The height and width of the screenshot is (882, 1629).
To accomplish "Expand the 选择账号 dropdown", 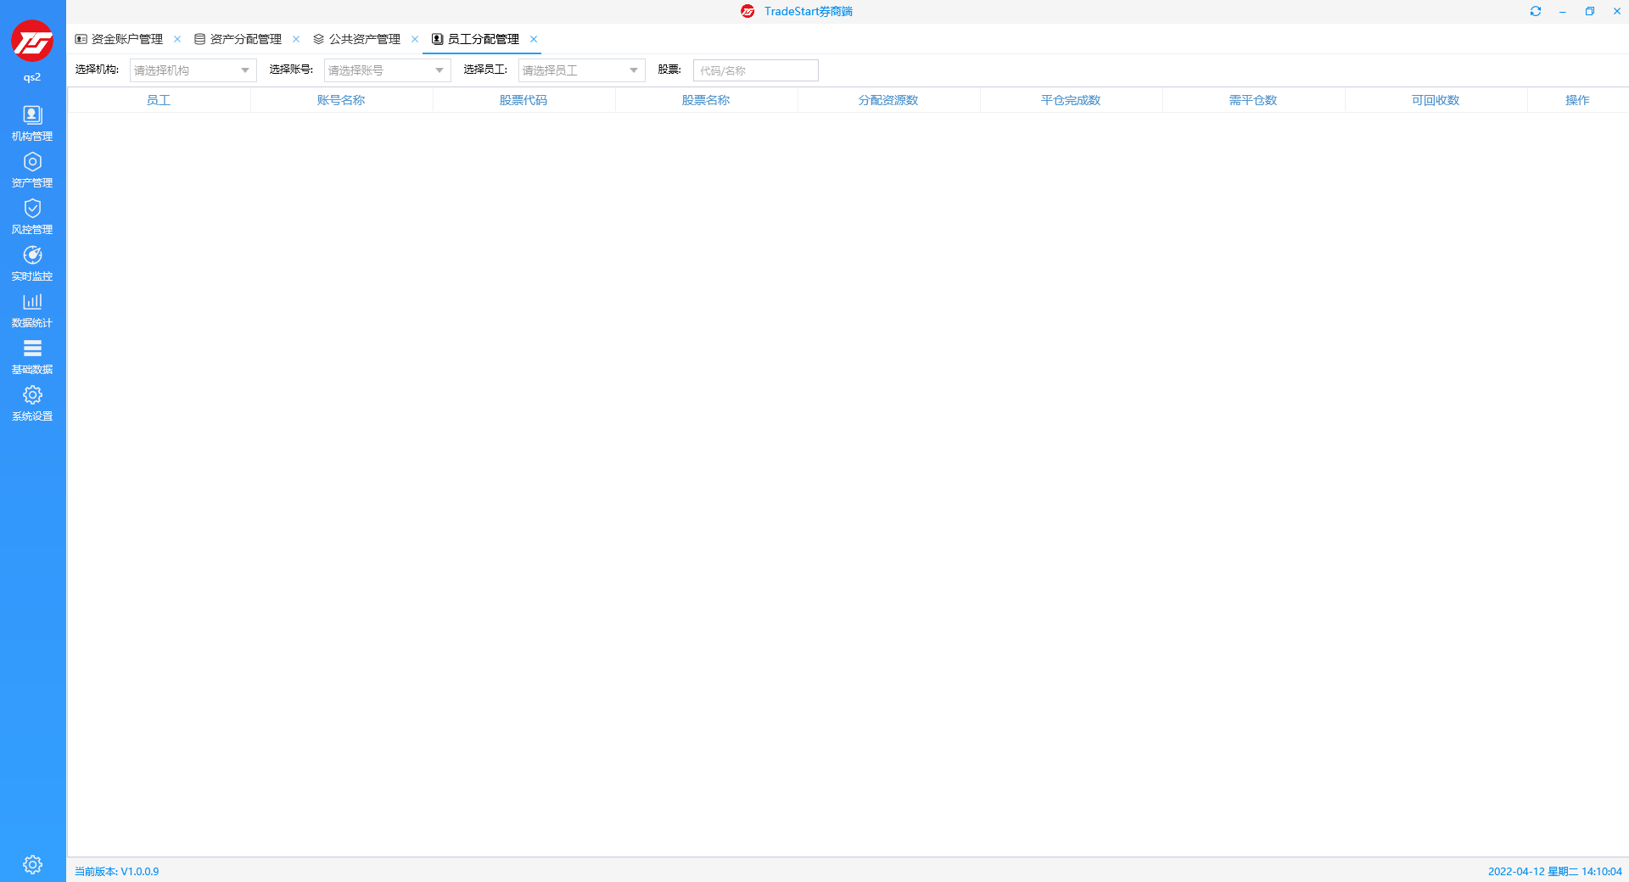I will [x=387, y=70].
